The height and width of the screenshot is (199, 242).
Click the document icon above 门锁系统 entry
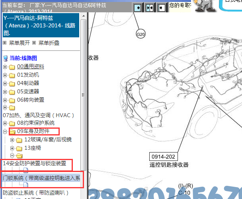pos(25,170)
